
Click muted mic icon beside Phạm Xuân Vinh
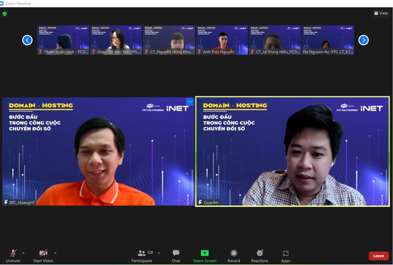[40, 52]
